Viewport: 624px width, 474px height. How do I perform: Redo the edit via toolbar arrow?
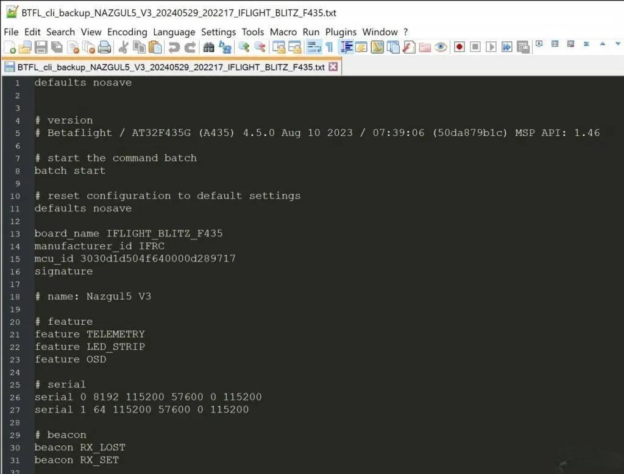coord(190,48)
